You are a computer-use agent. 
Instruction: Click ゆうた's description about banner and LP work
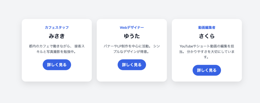coord(132,49)
